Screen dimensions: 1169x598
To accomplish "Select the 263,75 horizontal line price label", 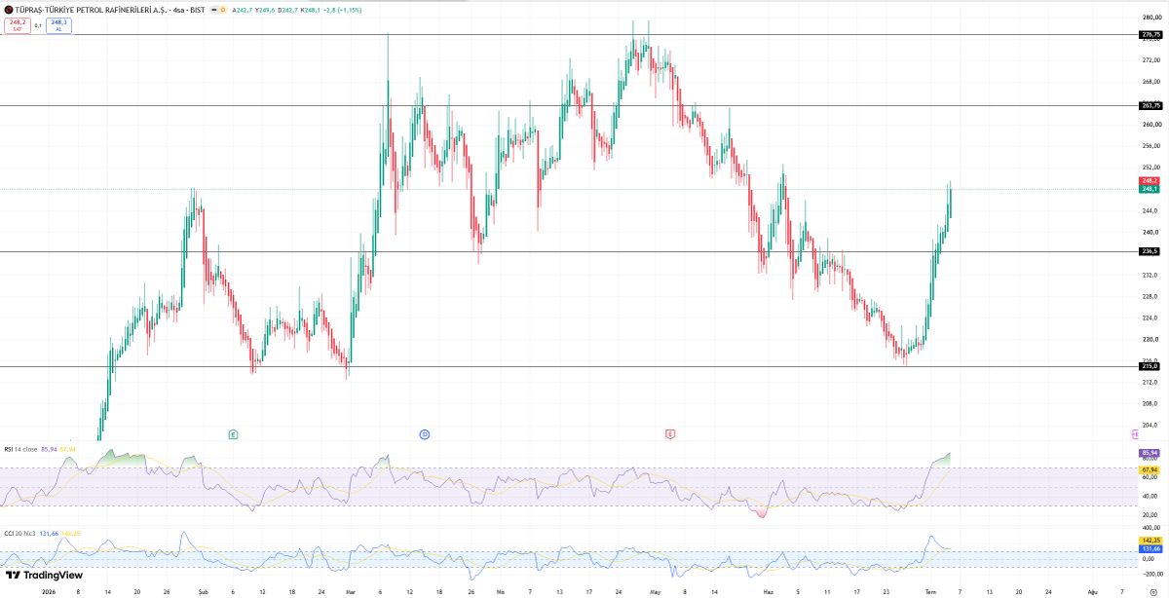I will (1150, 105).
